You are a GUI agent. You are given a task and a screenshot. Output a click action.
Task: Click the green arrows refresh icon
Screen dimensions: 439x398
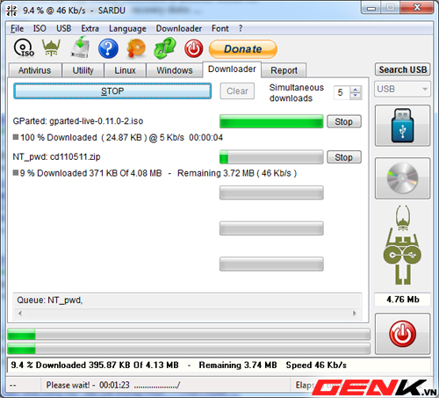click(x=164, y=48)
